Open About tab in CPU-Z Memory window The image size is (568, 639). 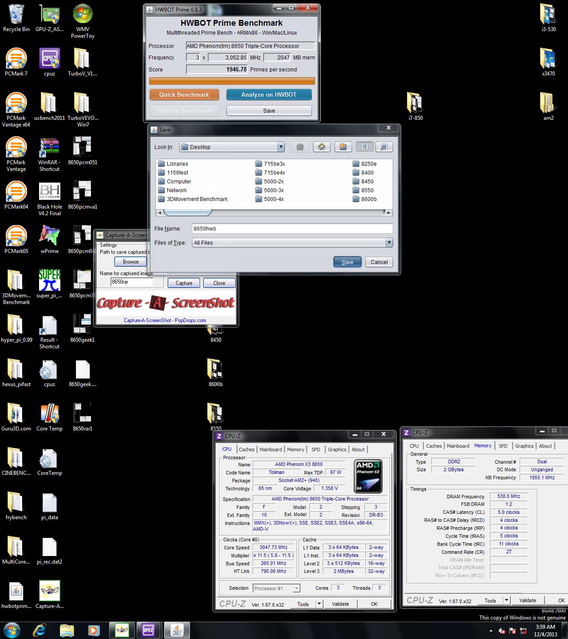click(x=545, y=446)
